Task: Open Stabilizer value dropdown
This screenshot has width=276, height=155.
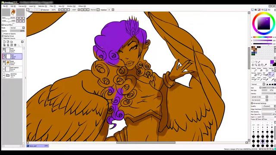Action: [111, 10]
